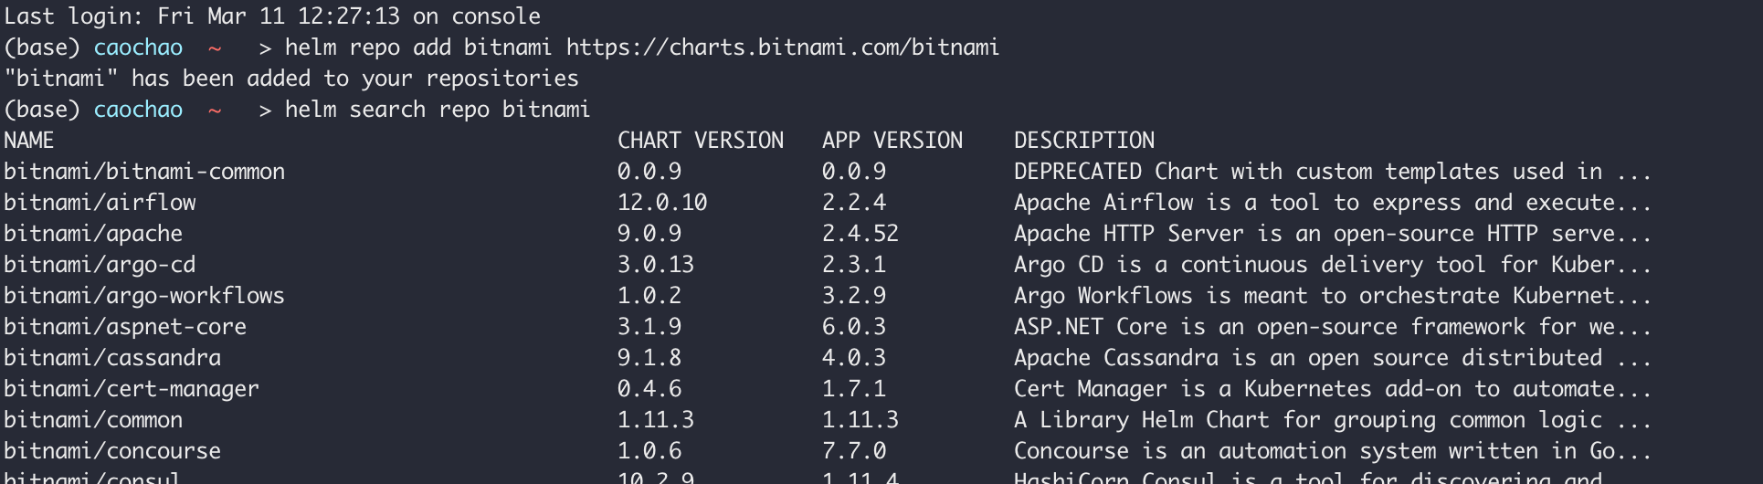This screenshot has width=1763, height=484.
Task: Click the bitnami/aspnet-core chart name
Action: [125, 327]
